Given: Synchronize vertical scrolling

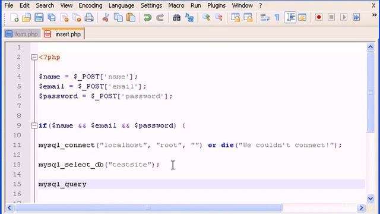Looking at the screenshot, I should click(235, 17).
